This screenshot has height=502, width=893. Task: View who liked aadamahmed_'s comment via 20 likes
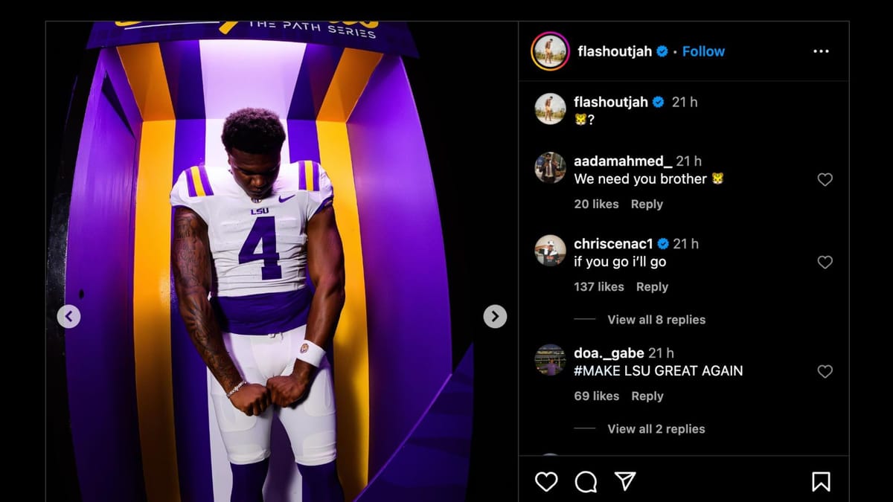(596, 204)
